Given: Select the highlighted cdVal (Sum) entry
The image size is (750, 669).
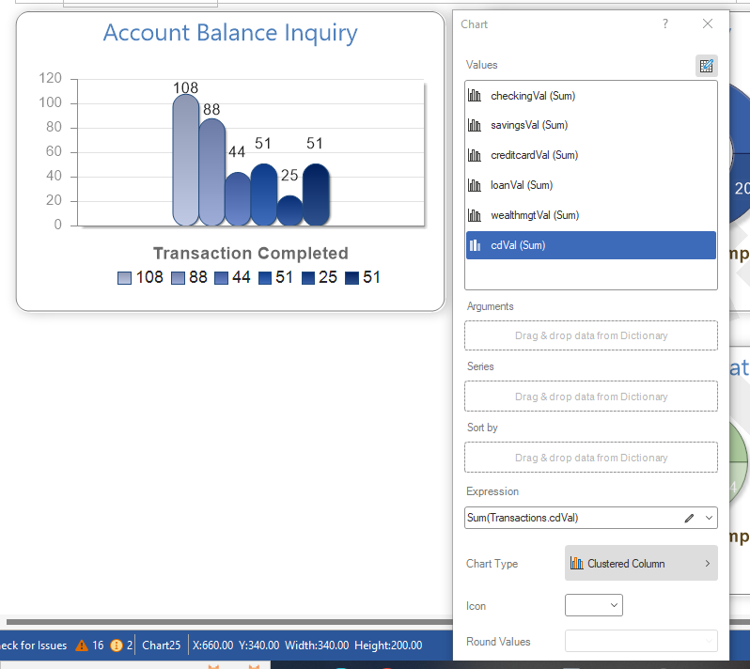Looking at the screenshot, I should pos(591,245).
